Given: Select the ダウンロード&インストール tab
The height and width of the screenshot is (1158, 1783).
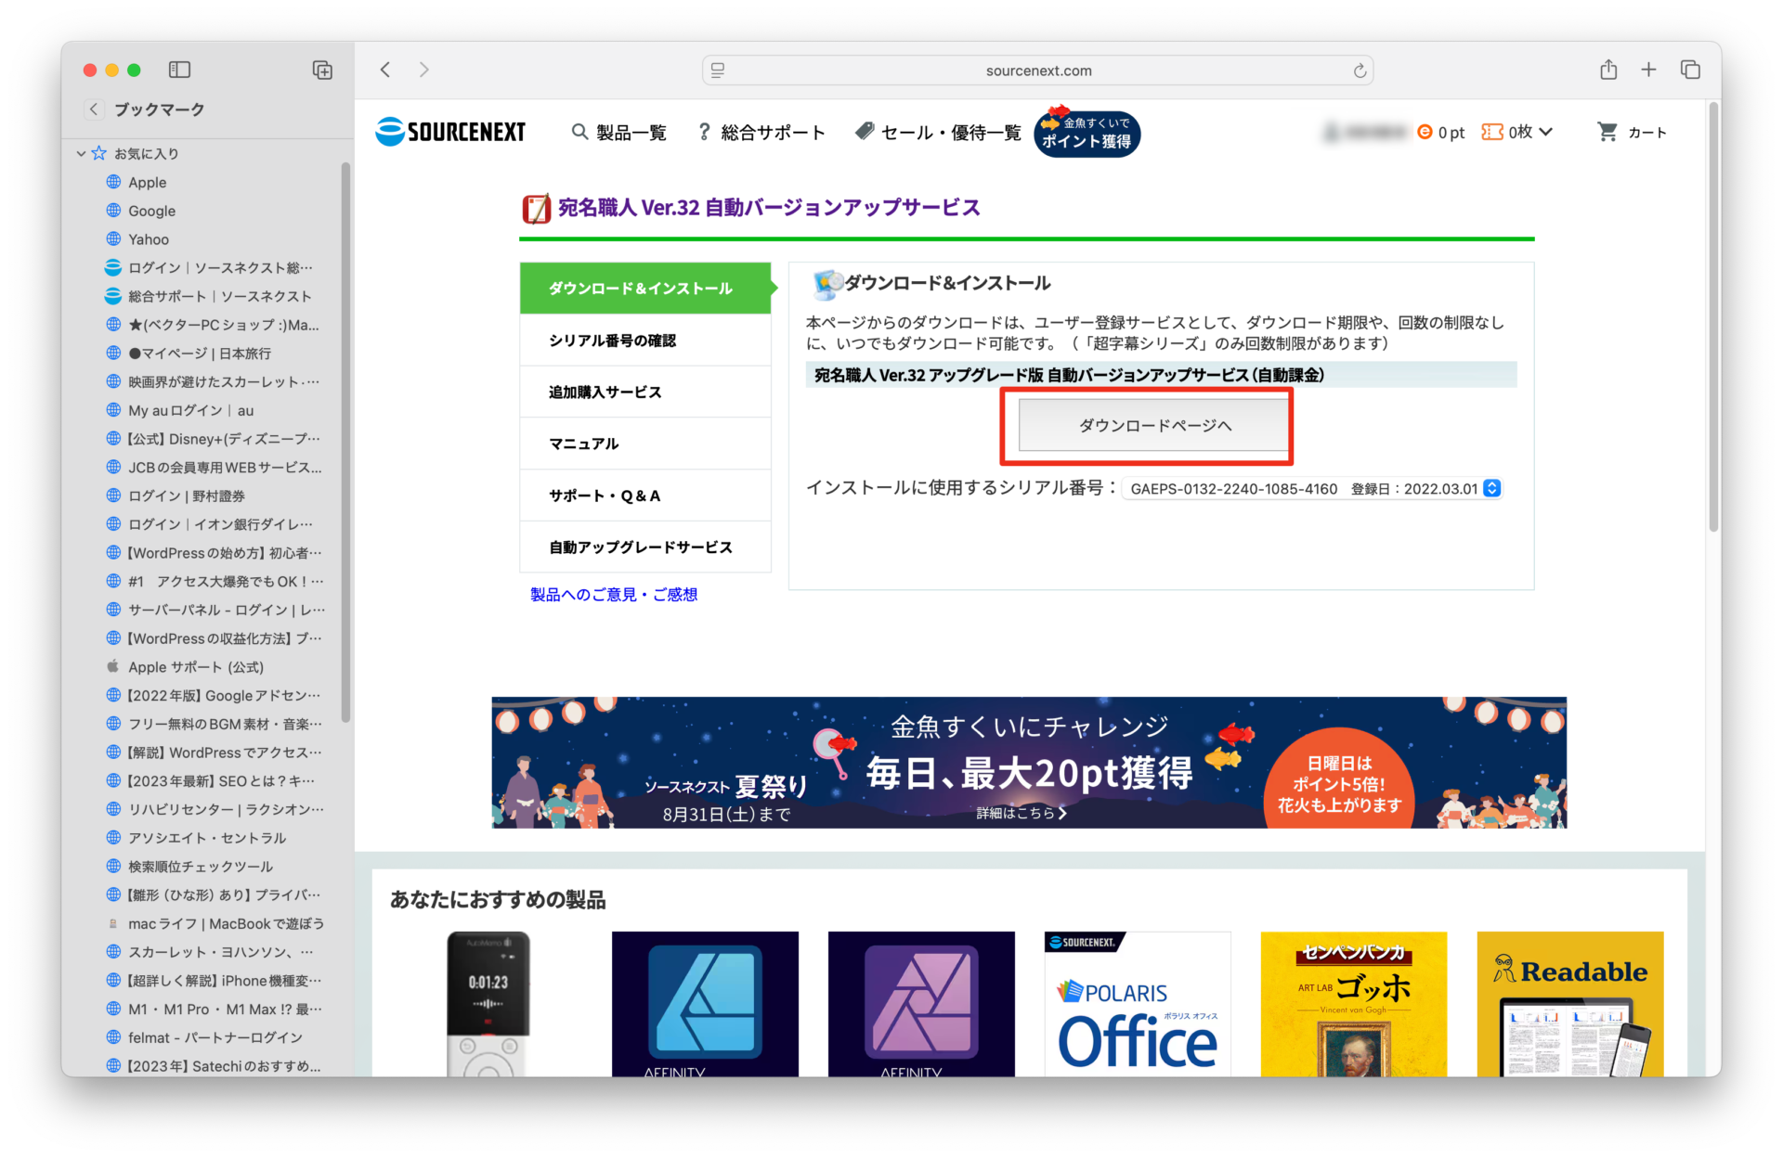Looking at the screenshot, I should point(644,288).
